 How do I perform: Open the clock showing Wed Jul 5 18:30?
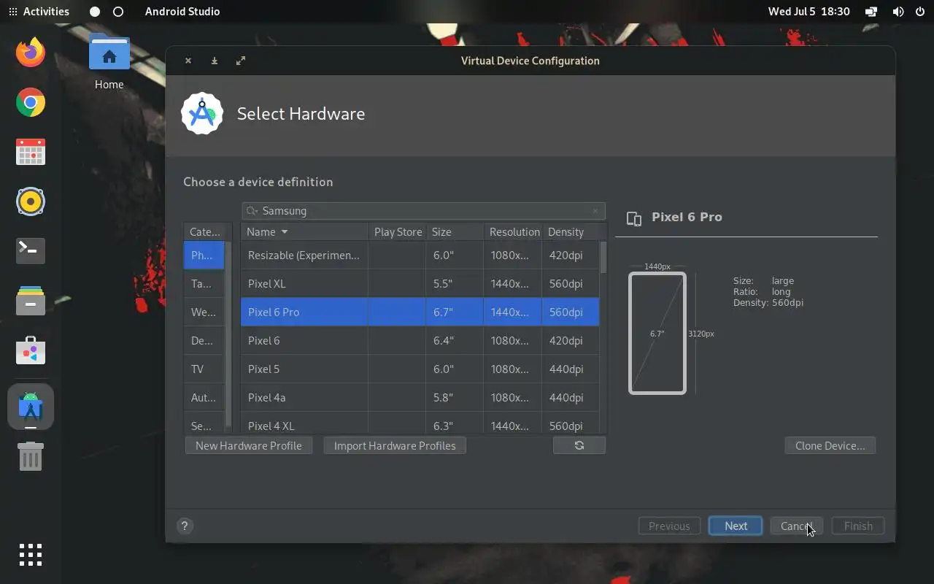[x=808, y=12]
